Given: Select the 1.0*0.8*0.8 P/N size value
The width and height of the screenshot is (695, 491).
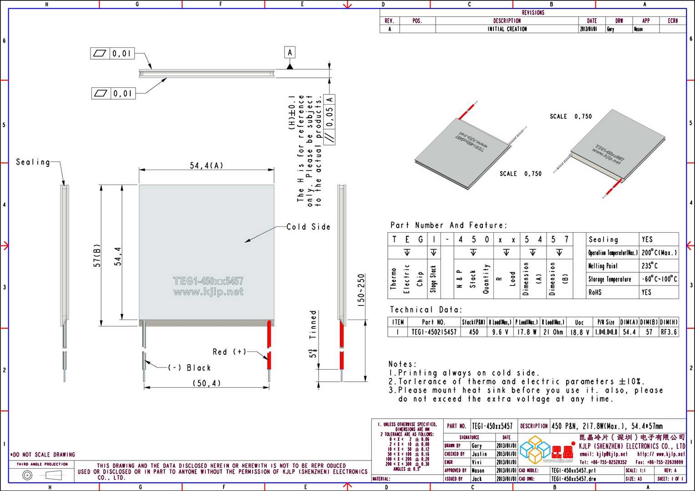Looking at the screenshot, I should 606,332.
